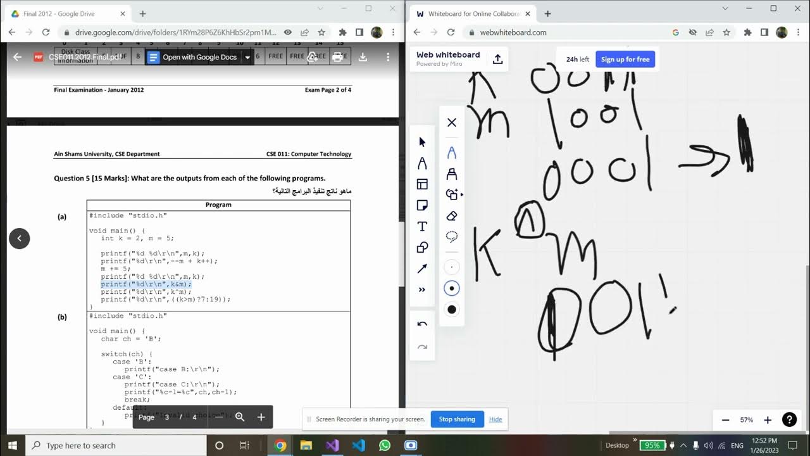
Task: Select the cursor tool in whiteboard toolbar
Action: (422, 142)
